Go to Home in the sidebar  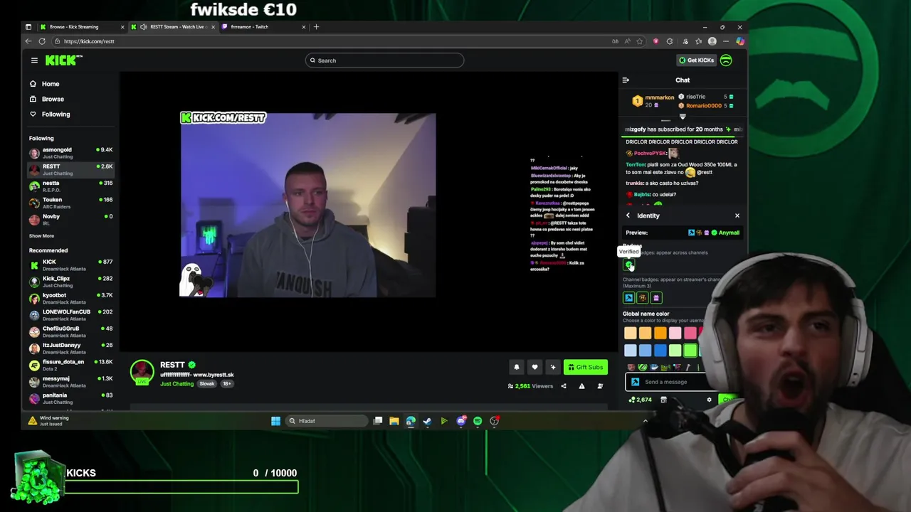tap(50, 84)
